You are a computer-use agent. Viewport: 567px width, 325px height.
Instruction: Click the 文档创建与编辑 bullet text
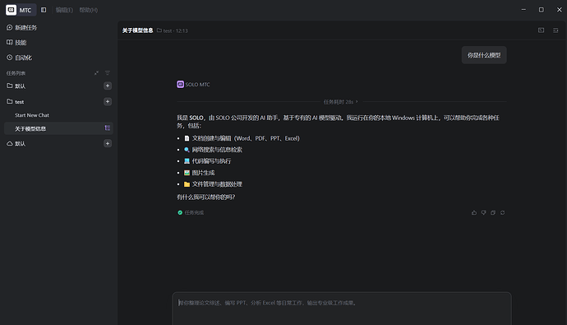[246, 138]
